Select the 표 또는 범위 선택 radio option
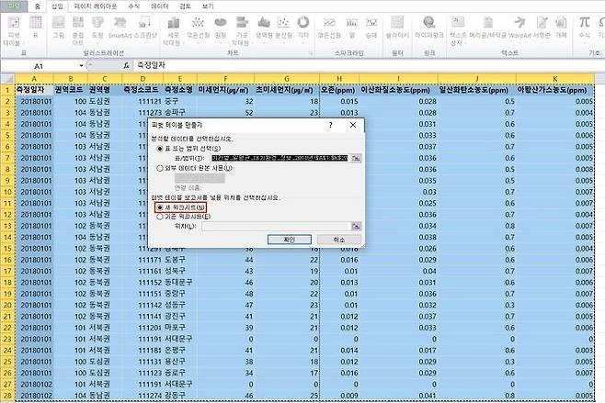This screenshot has height=403, width=605. [161, 147]
